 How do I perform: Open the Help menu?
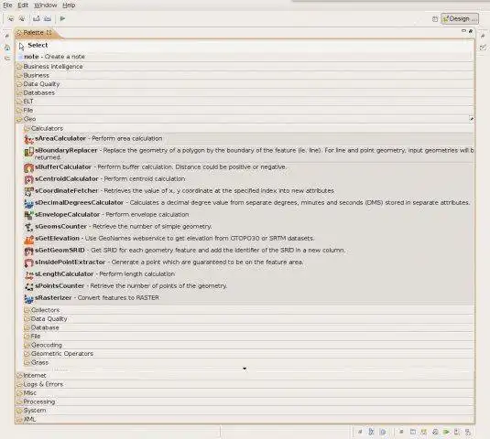point(69,5)
